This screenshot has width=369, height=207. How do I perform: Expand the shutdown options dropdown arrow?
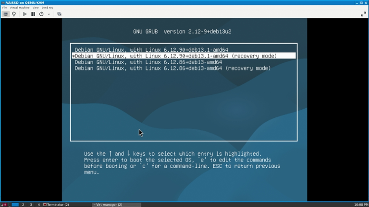(x=49, y=14)
